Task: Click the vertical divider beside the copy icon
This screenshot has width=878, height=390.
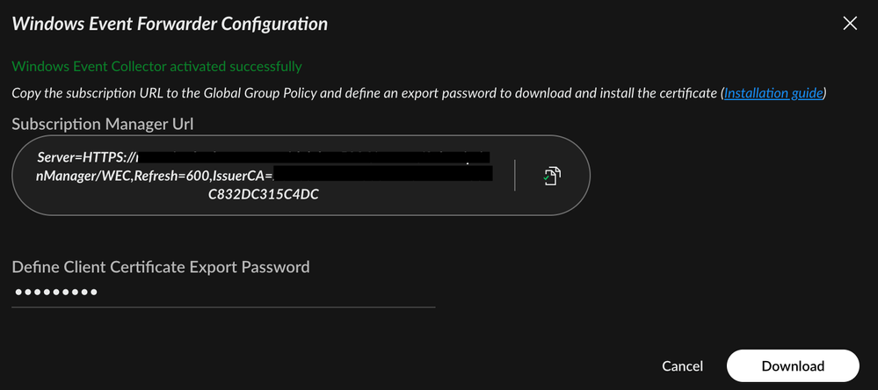Action: click(515, 175)
